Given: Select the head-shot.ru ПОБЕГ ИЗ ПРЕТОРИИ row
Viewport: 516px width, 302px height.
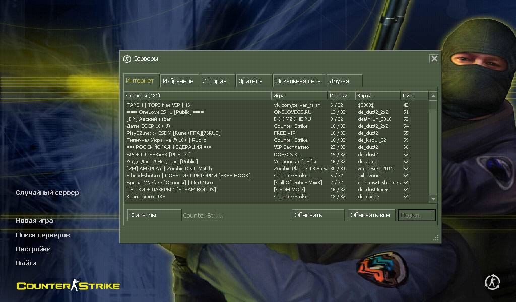Looking at the screenshot, I should point(277,176).
